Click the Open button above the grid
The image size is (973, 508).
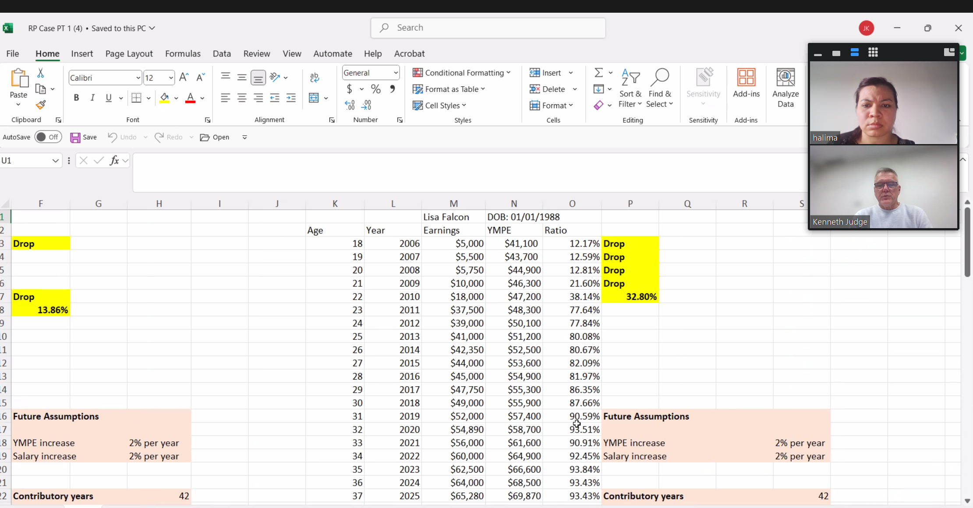(x=214, y=137)
